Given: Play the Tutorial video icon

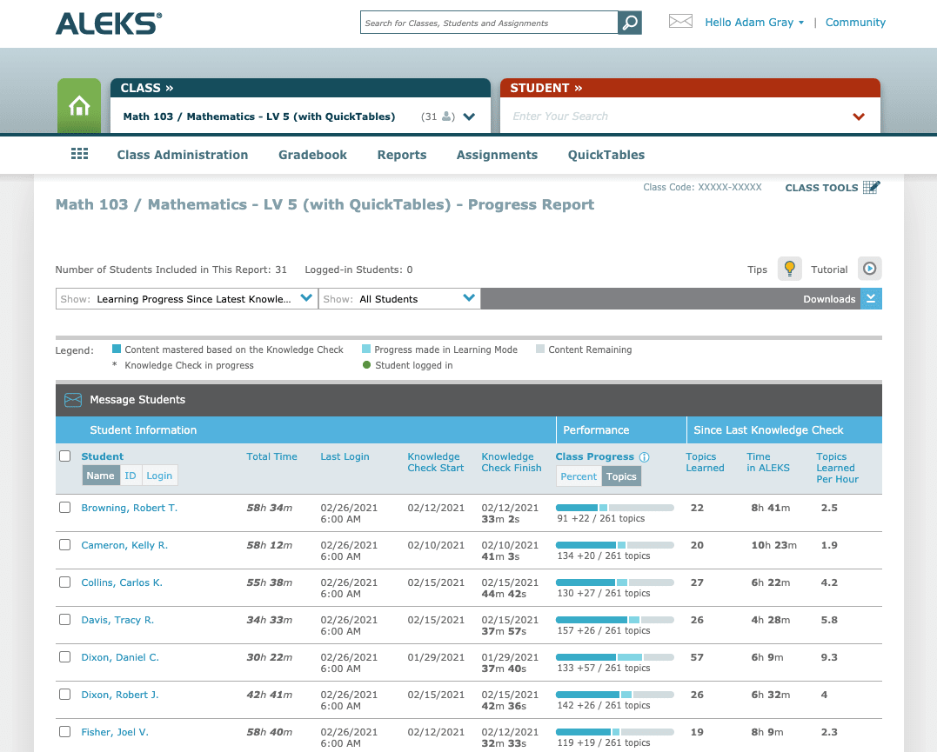Looking at the screenshot, I should pyautogui.click(x=869, y=269).
